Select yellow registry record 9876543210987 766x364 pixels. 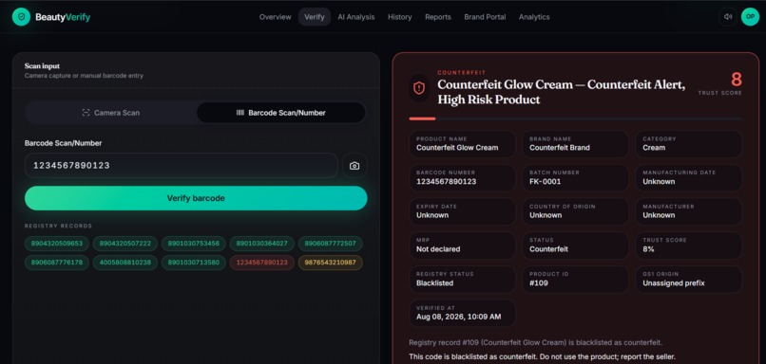[330, 263]
